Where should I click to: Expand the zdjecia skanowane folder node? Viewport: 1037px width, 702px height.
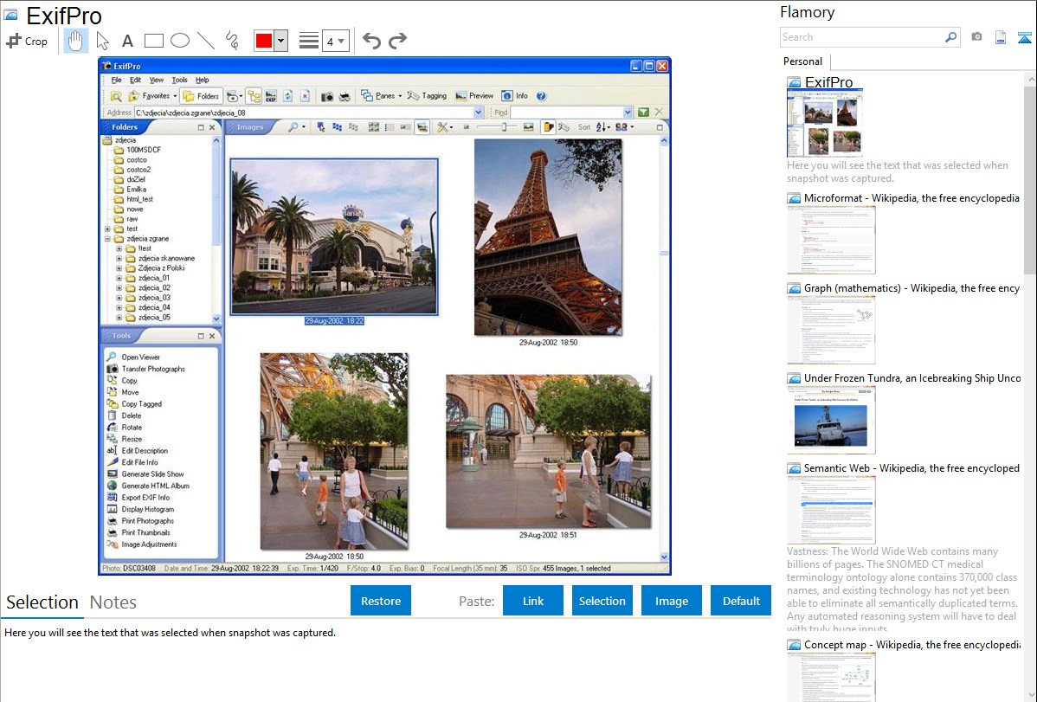point(119,259)
